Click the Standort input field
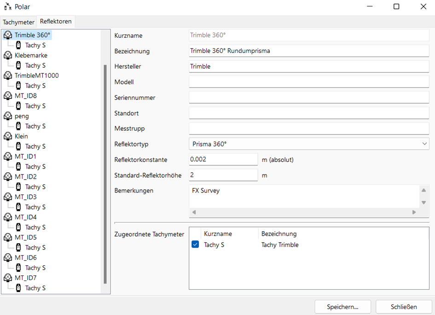The height and width of the screenshot is (315, 435). (309, 113)
